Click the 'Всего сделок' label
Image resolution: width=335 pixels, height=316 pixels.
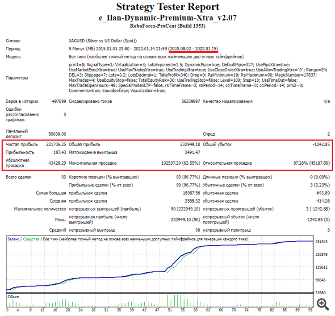pos(19,177)
